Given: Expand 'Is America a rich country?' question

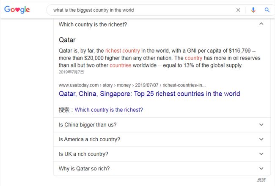Looking at the screenshot, I should (x=162, y=139).
